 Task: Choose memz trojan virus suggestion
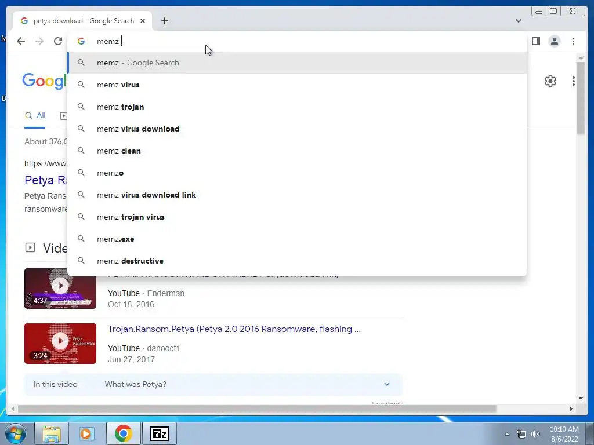[298, 217]
